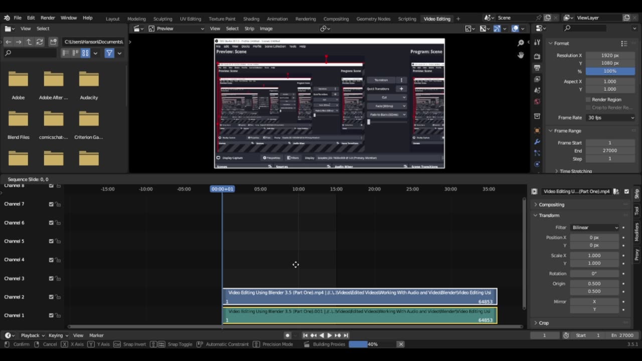Viewport: 642px width, 361px height.
Task: Click the Play animation button
Action: tap(330, 335)
